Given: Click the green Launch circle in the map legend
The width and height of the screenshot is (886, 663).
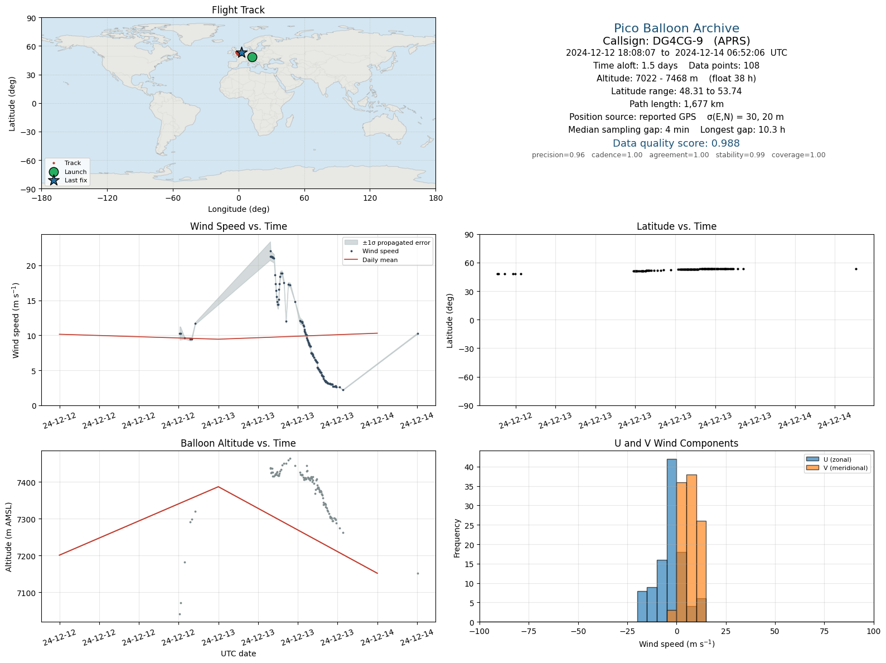Looking at the screenshot, I should [x=54, y=172].
